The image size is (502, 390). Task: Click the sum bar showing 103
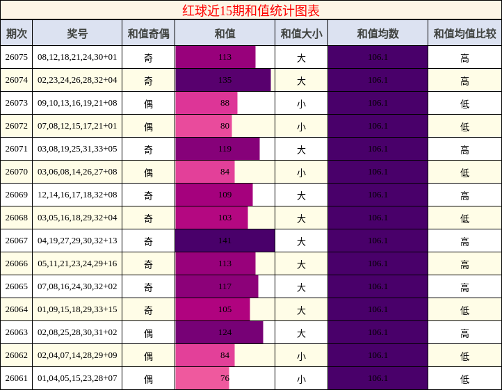(x=211, y=218)
